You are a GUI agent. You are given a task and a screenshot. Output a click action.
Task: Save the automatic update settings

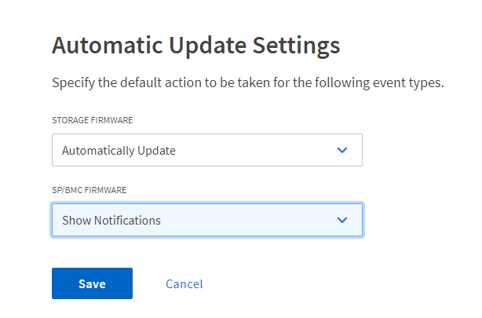(x=92, y=283)
